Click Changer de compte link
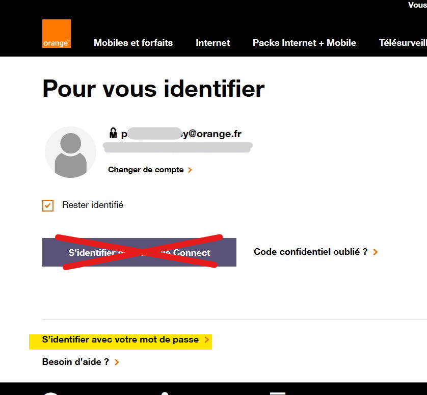This screenshot has width=427, height=395. click(146, 170)
